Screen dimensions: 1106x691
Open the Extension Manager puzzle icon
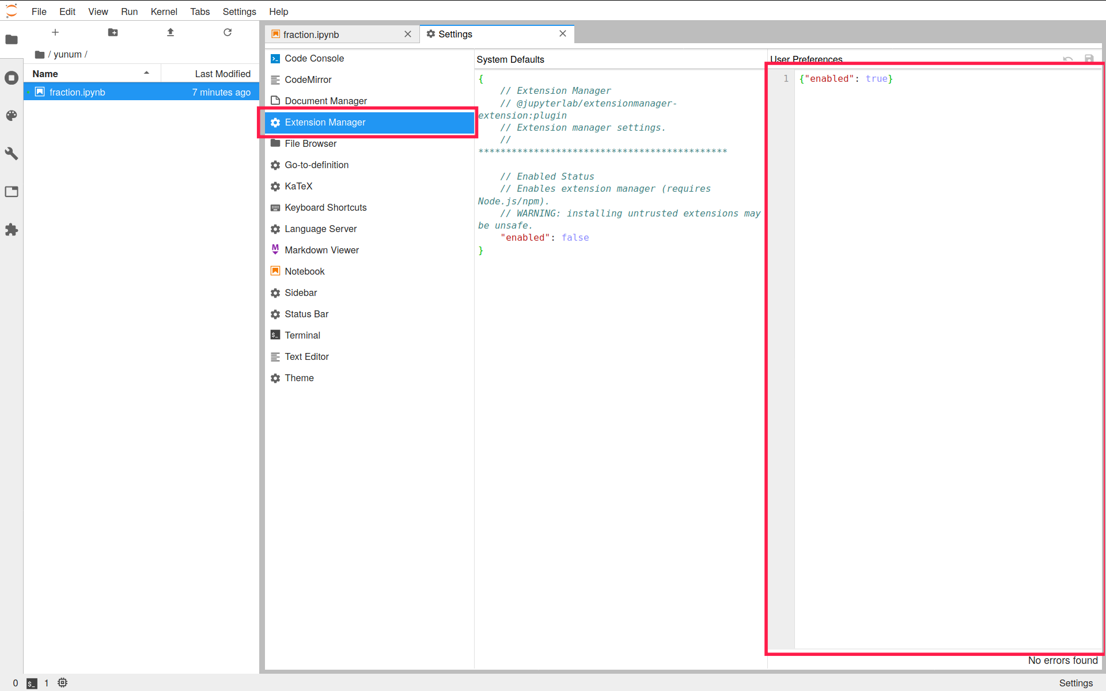click(12, 230)
